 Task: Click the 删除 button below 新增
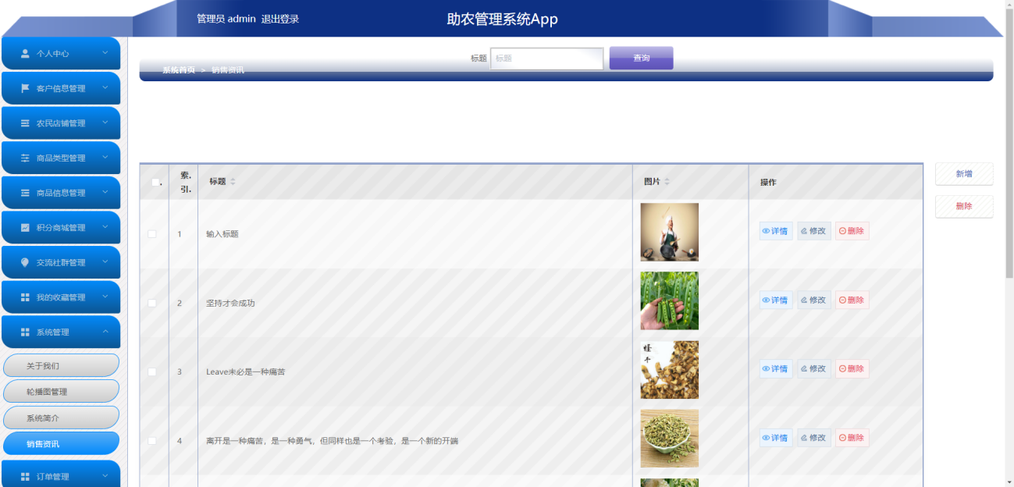[x=964, y=206]
